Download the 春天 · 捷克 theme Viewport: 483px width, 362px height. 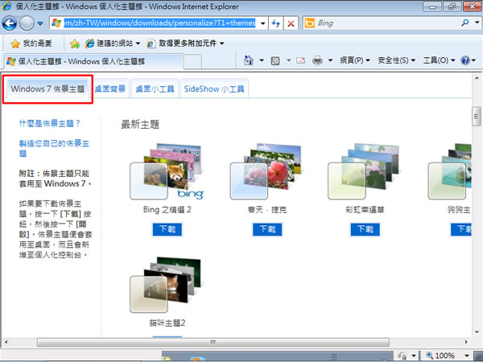267,229
